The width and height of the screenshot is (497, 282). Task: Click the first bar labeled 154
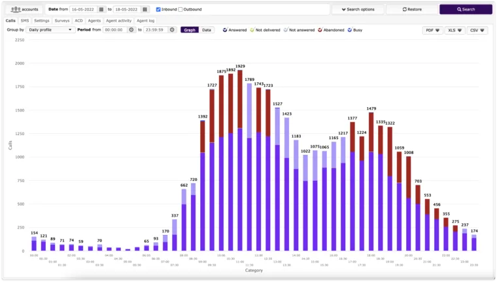coord(34,243)
